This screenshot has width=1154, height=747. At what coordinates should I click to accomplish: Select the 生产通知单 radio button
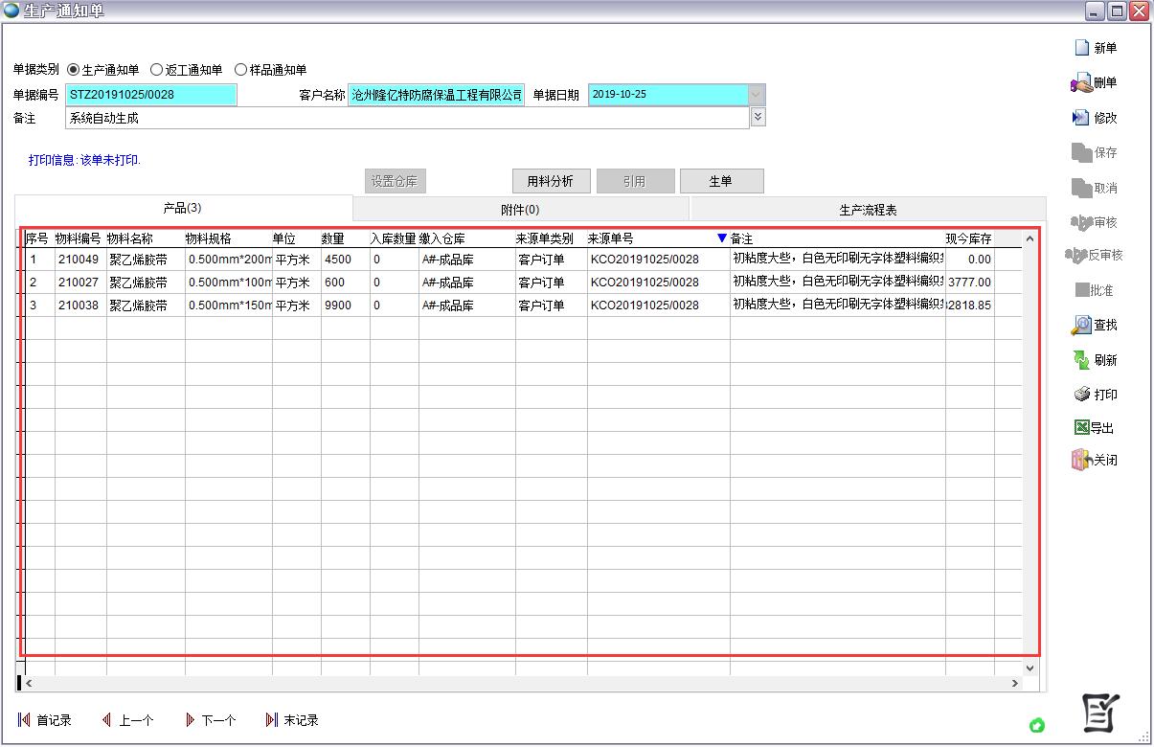click(x=74, y=70)
